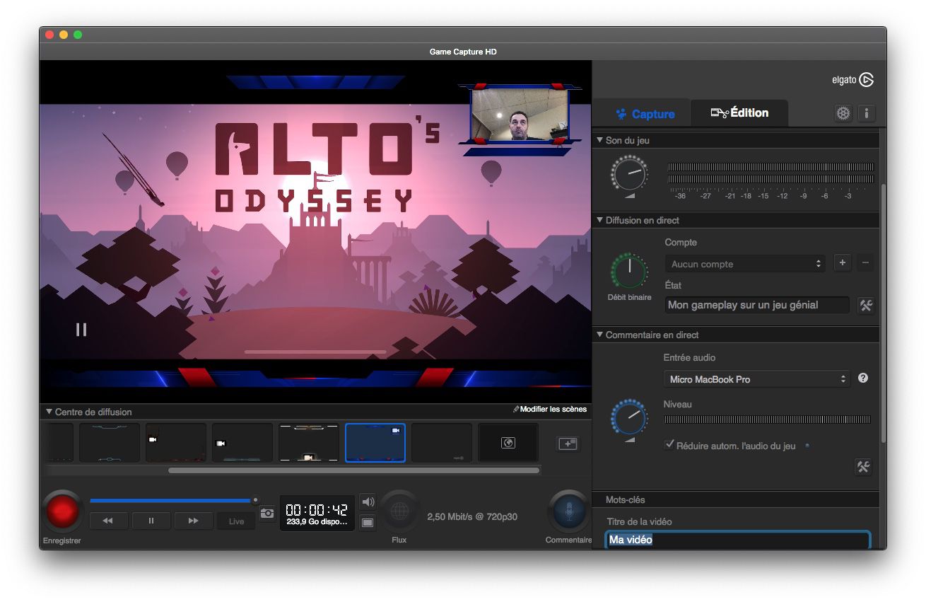Activate the Commentaire microphone button
Viewport: 926px width, 602px height.
(x=568, y=513)
